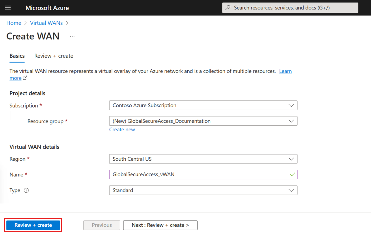The image size is (371, 236).
Task: Click the Name text field
Action: coord(199,174)
